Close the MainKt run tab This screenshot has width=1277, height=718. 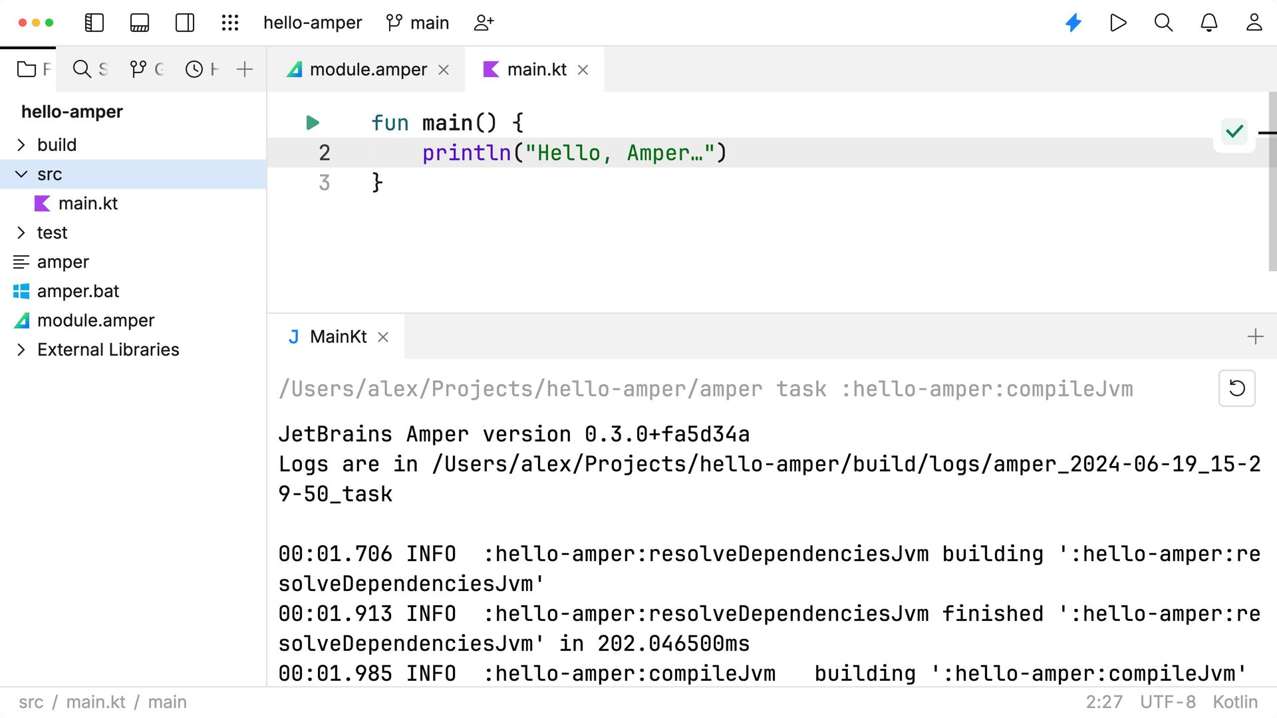point(383,337)
